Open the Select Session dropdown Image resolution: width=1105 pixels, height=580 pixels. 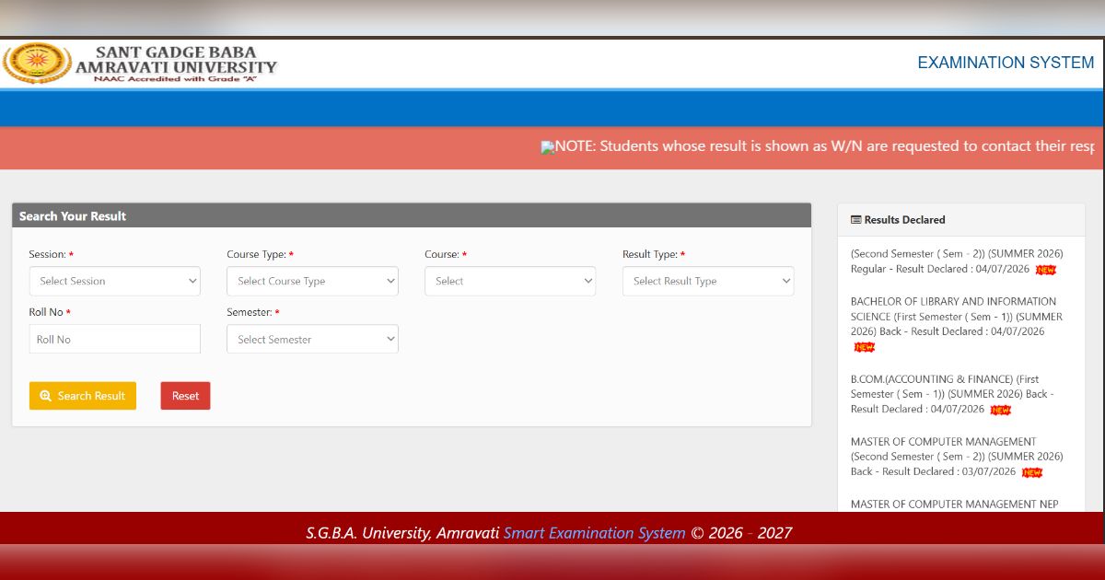(x=114, y=281)
